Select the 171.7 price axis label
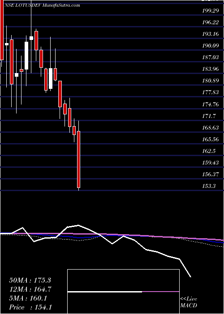This screenshot has height=314, width=224. 209,116
